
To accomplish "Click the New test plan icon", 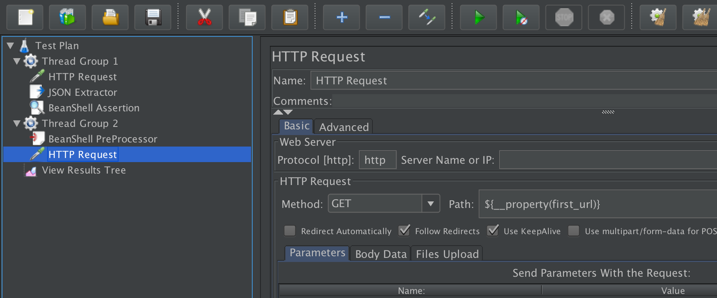I will coord(25,17).
